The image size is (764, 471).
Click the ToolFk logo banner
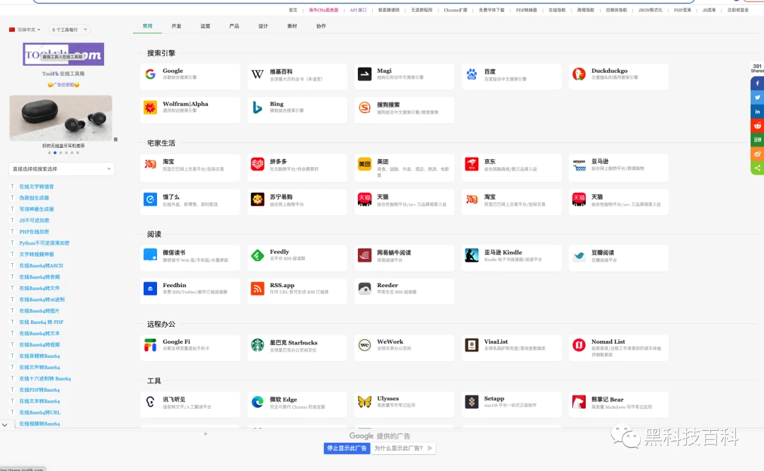click(64, 54)
